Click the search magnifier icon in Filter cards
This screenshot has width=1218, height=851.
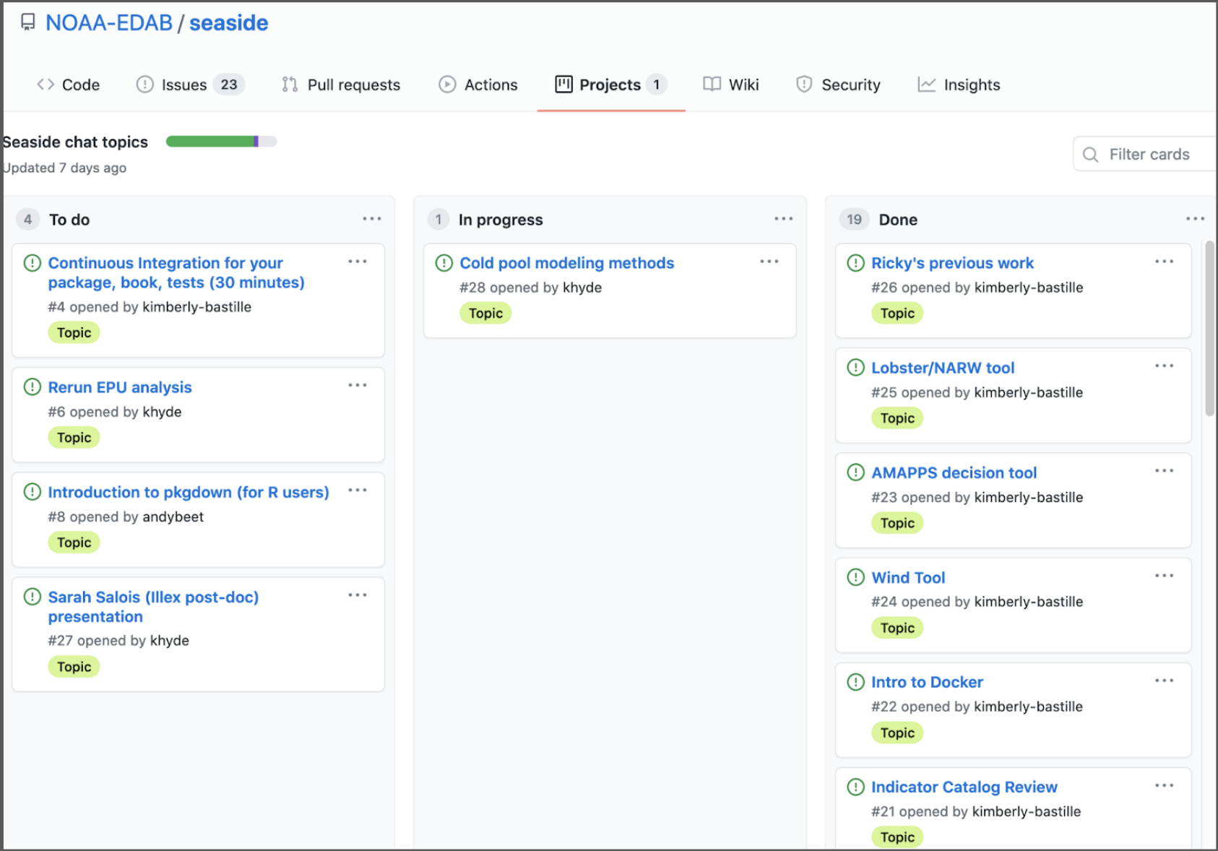click(1091, 155)
